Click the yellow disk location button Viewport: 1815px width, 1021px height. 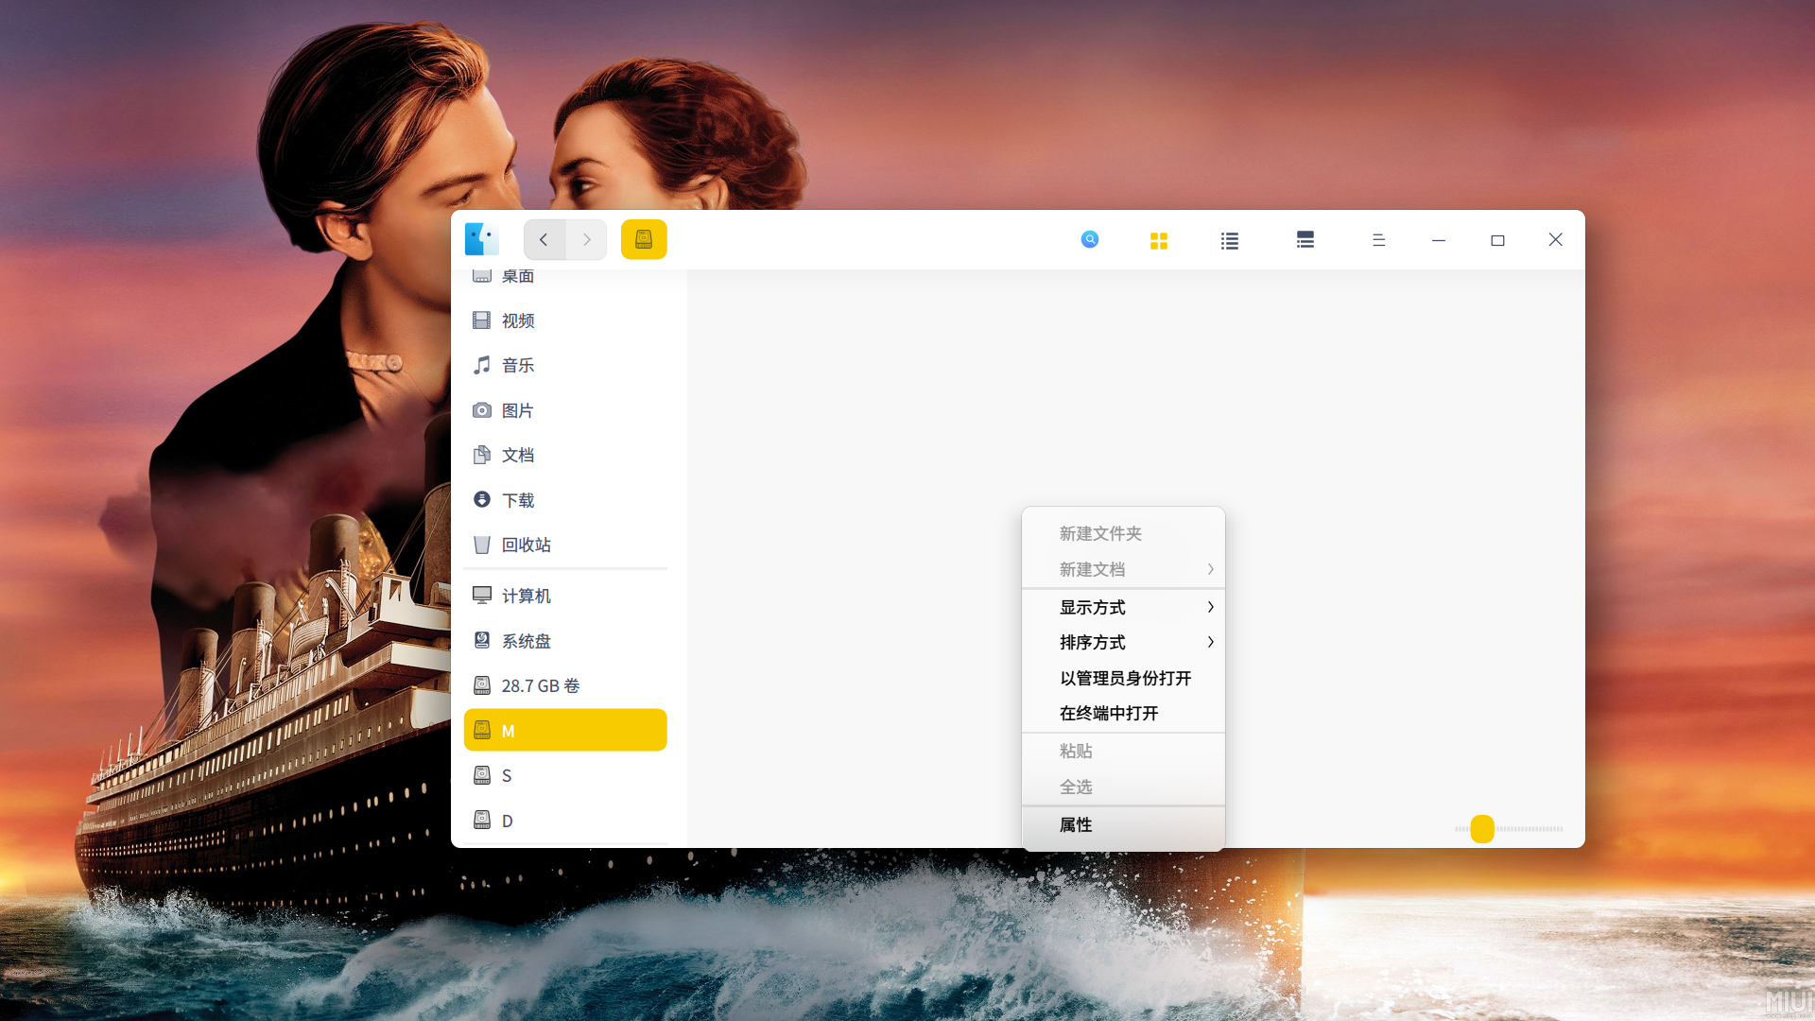644,240
